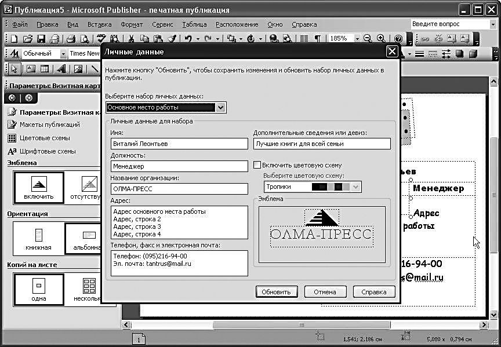Screen dimensions: 501x347
Task: Enable the 'Включить цветовую схему' checkbox
Action: (x=257, y=165)
